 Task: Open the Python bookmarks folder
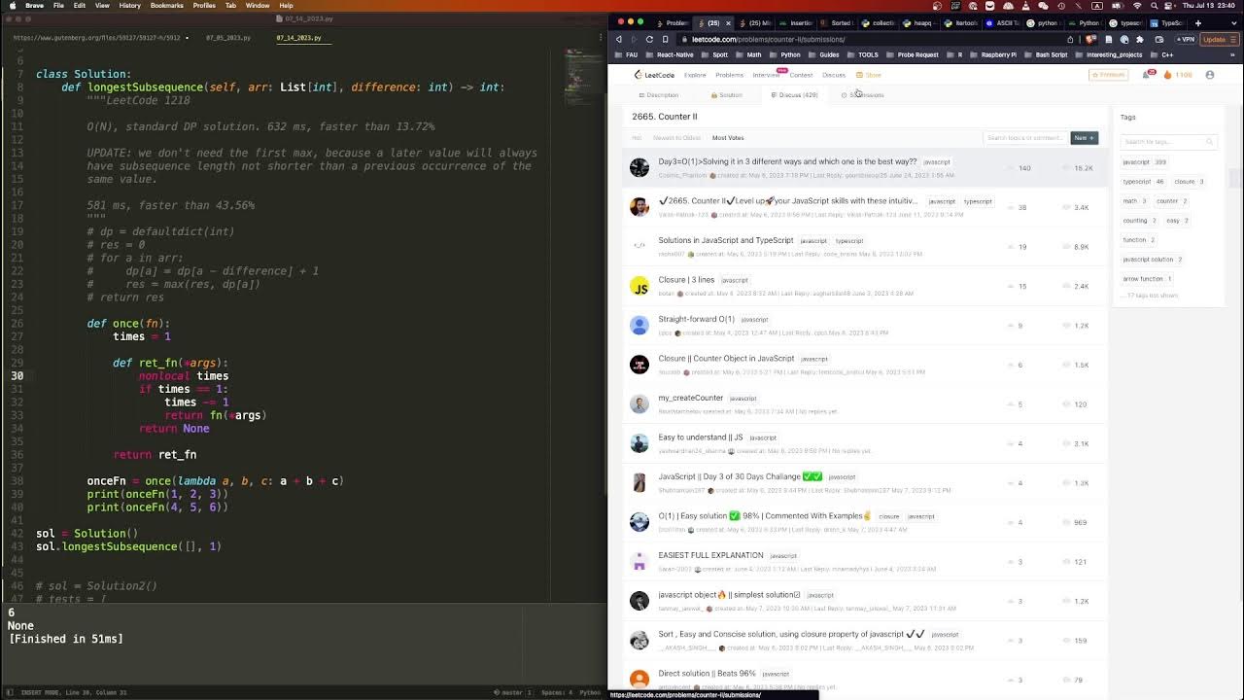pyautogui.click(x=785, y=54)
